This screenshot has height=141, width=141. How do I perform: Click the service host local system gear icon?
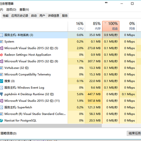click(1, 35)
